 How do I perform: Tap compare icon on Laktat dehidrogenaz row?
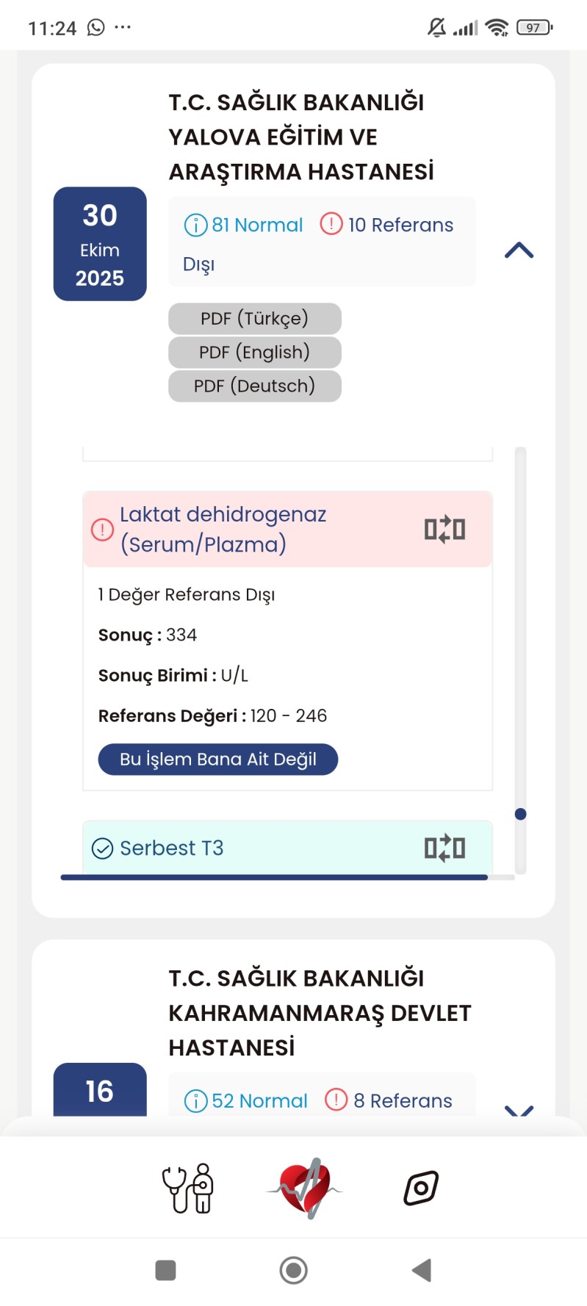[444, 529]
